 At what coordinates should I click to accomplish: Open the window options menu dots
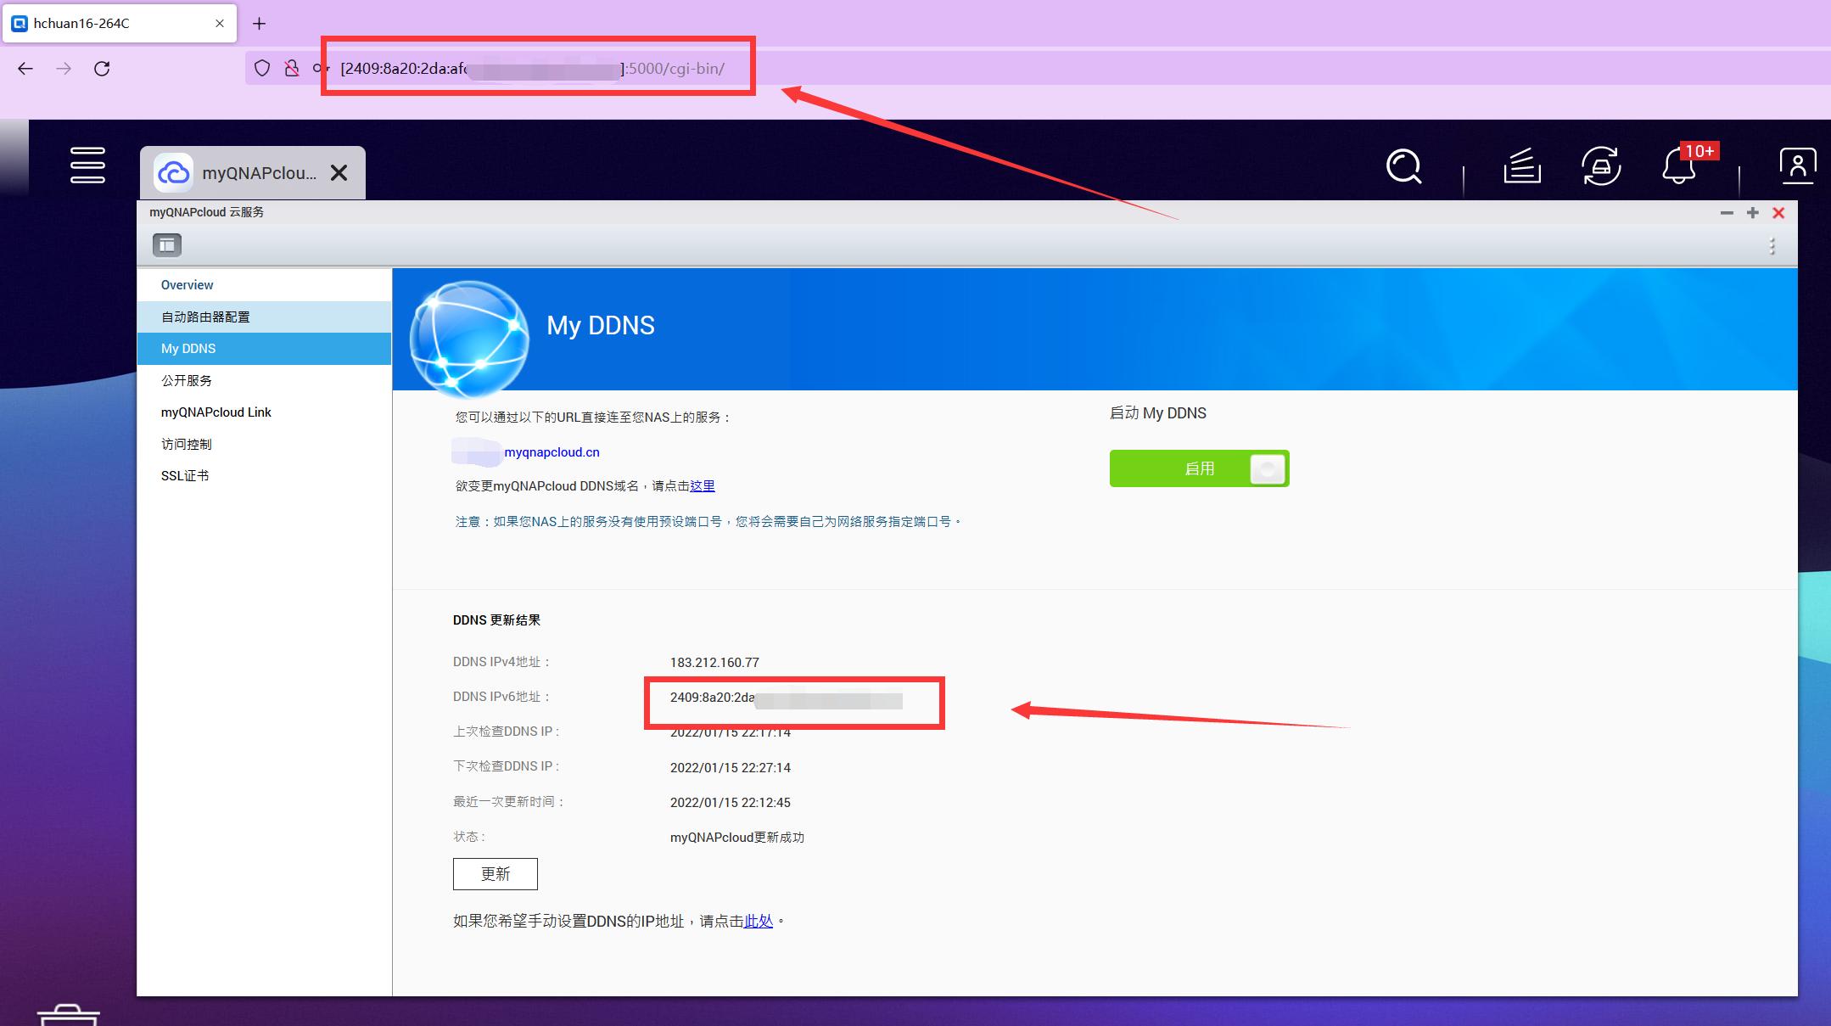pyautogui.click(x=1772, y=245)
